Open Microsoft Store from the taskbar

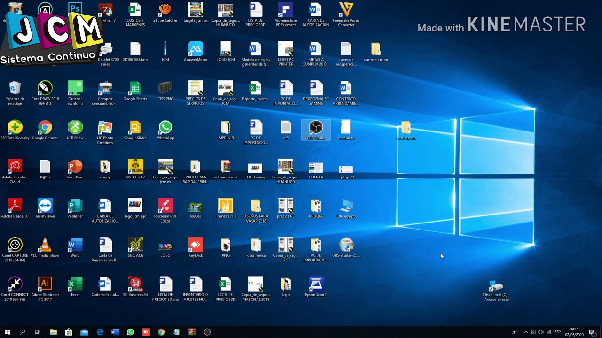coord(69,332)
